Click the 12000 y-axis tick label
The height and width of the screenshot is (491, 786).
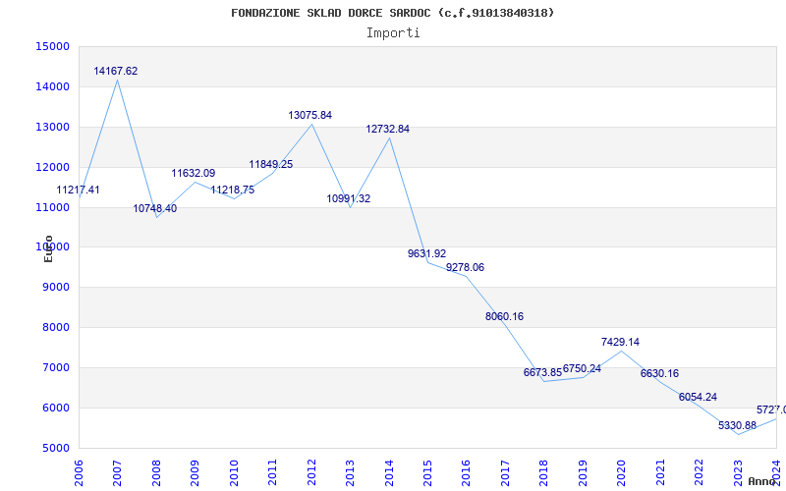point(53,167)
